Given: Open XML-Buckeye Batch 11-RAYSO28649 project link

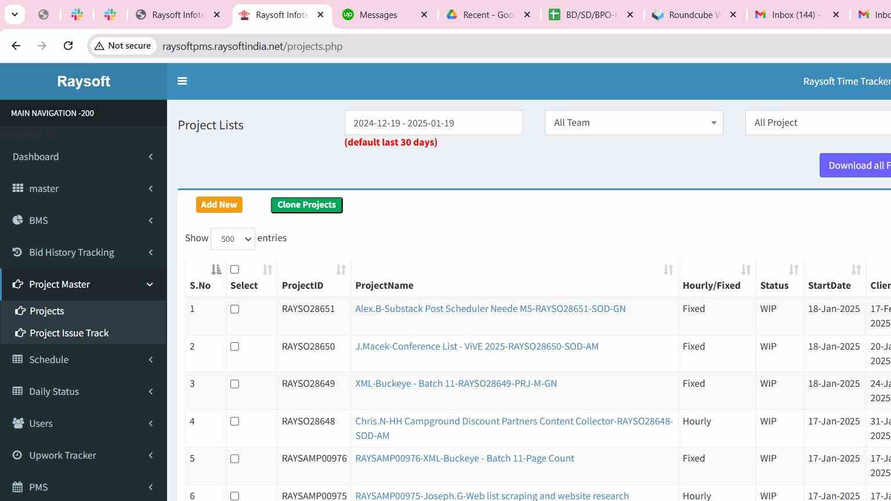Looking at the screenshot, I should tap(456, 383).
